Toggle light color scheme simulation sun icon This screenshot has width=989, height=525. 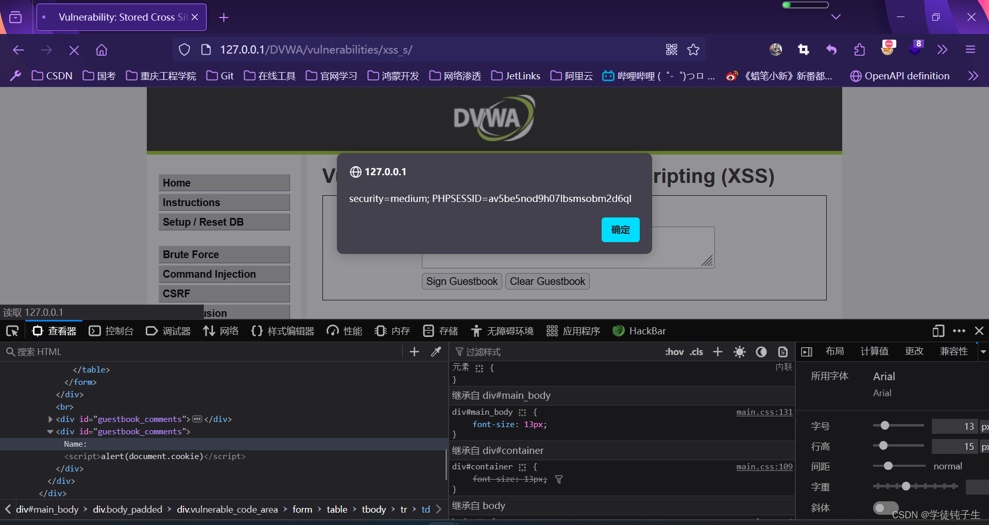(740, 352)
